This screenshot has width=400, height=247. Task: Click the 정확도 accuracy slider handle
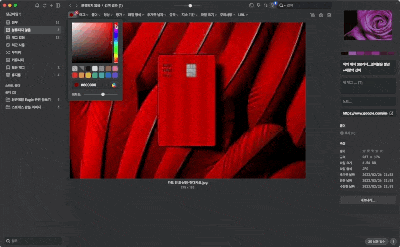[x=103, y=94]
